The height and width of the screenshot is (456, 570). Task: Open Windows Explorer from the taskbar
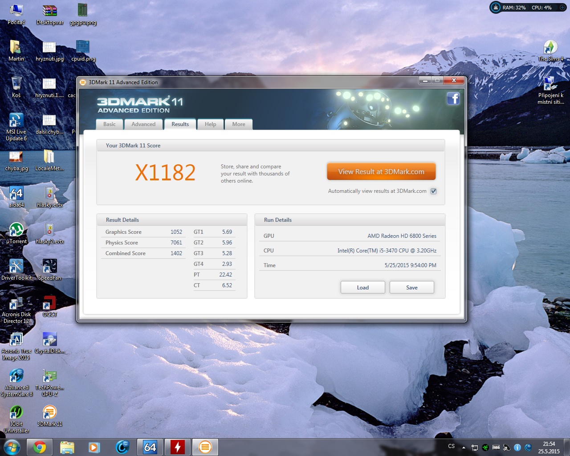click(x=67, y=447)
